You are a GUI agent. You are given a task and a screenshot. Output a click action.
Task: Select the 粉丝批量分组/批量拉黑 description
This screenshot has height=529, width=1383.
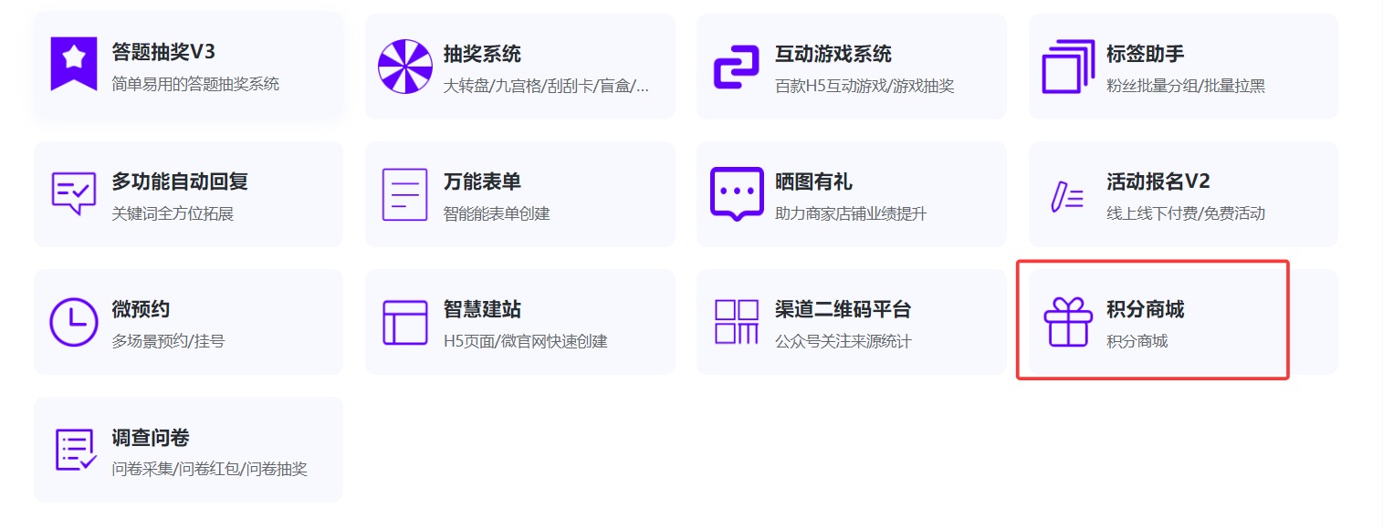(1185, 87)
